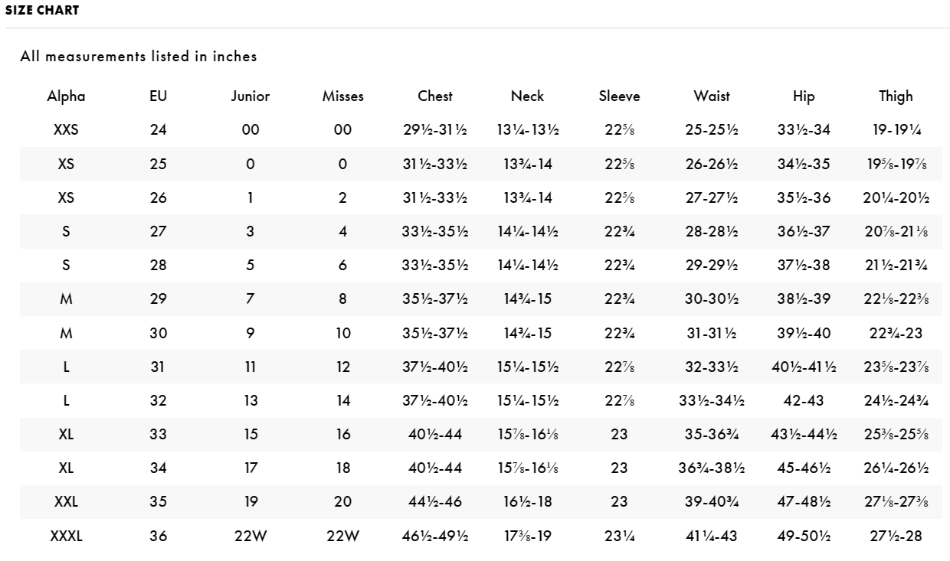Select EU size 36 cell
The width and height of the screenshot is (950, 561).
158,537
